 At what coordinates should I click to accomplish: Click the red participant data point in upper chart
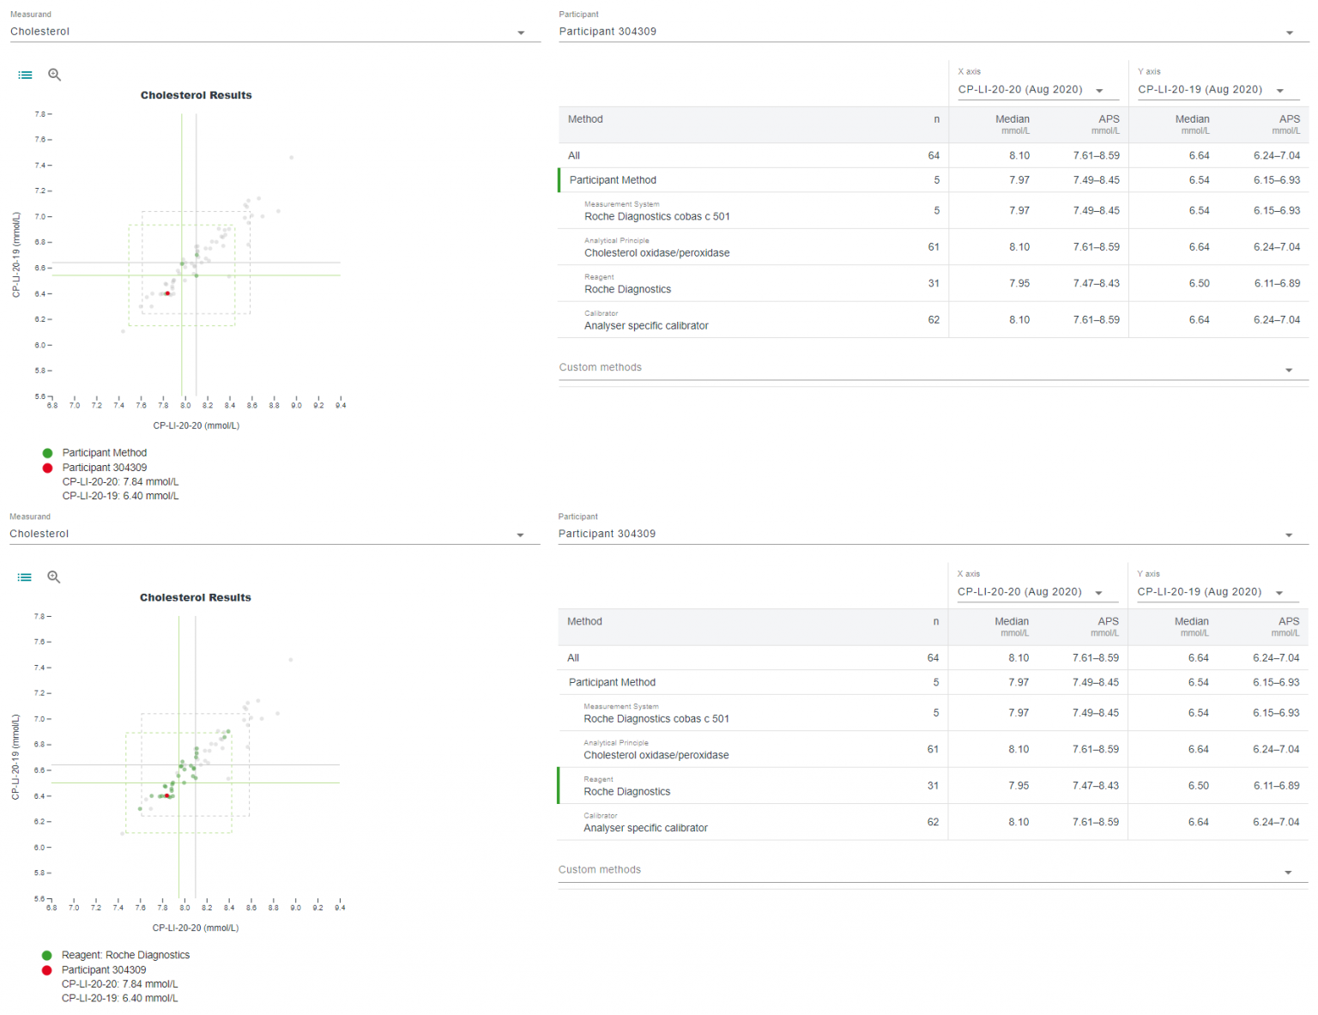pos(167,293)
